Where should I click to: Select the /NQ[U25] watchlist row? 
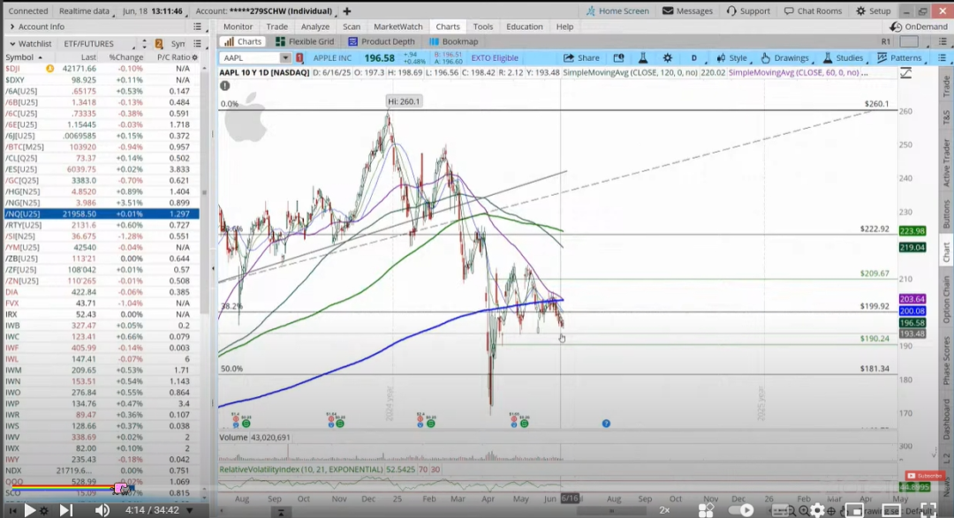(102, 214)
